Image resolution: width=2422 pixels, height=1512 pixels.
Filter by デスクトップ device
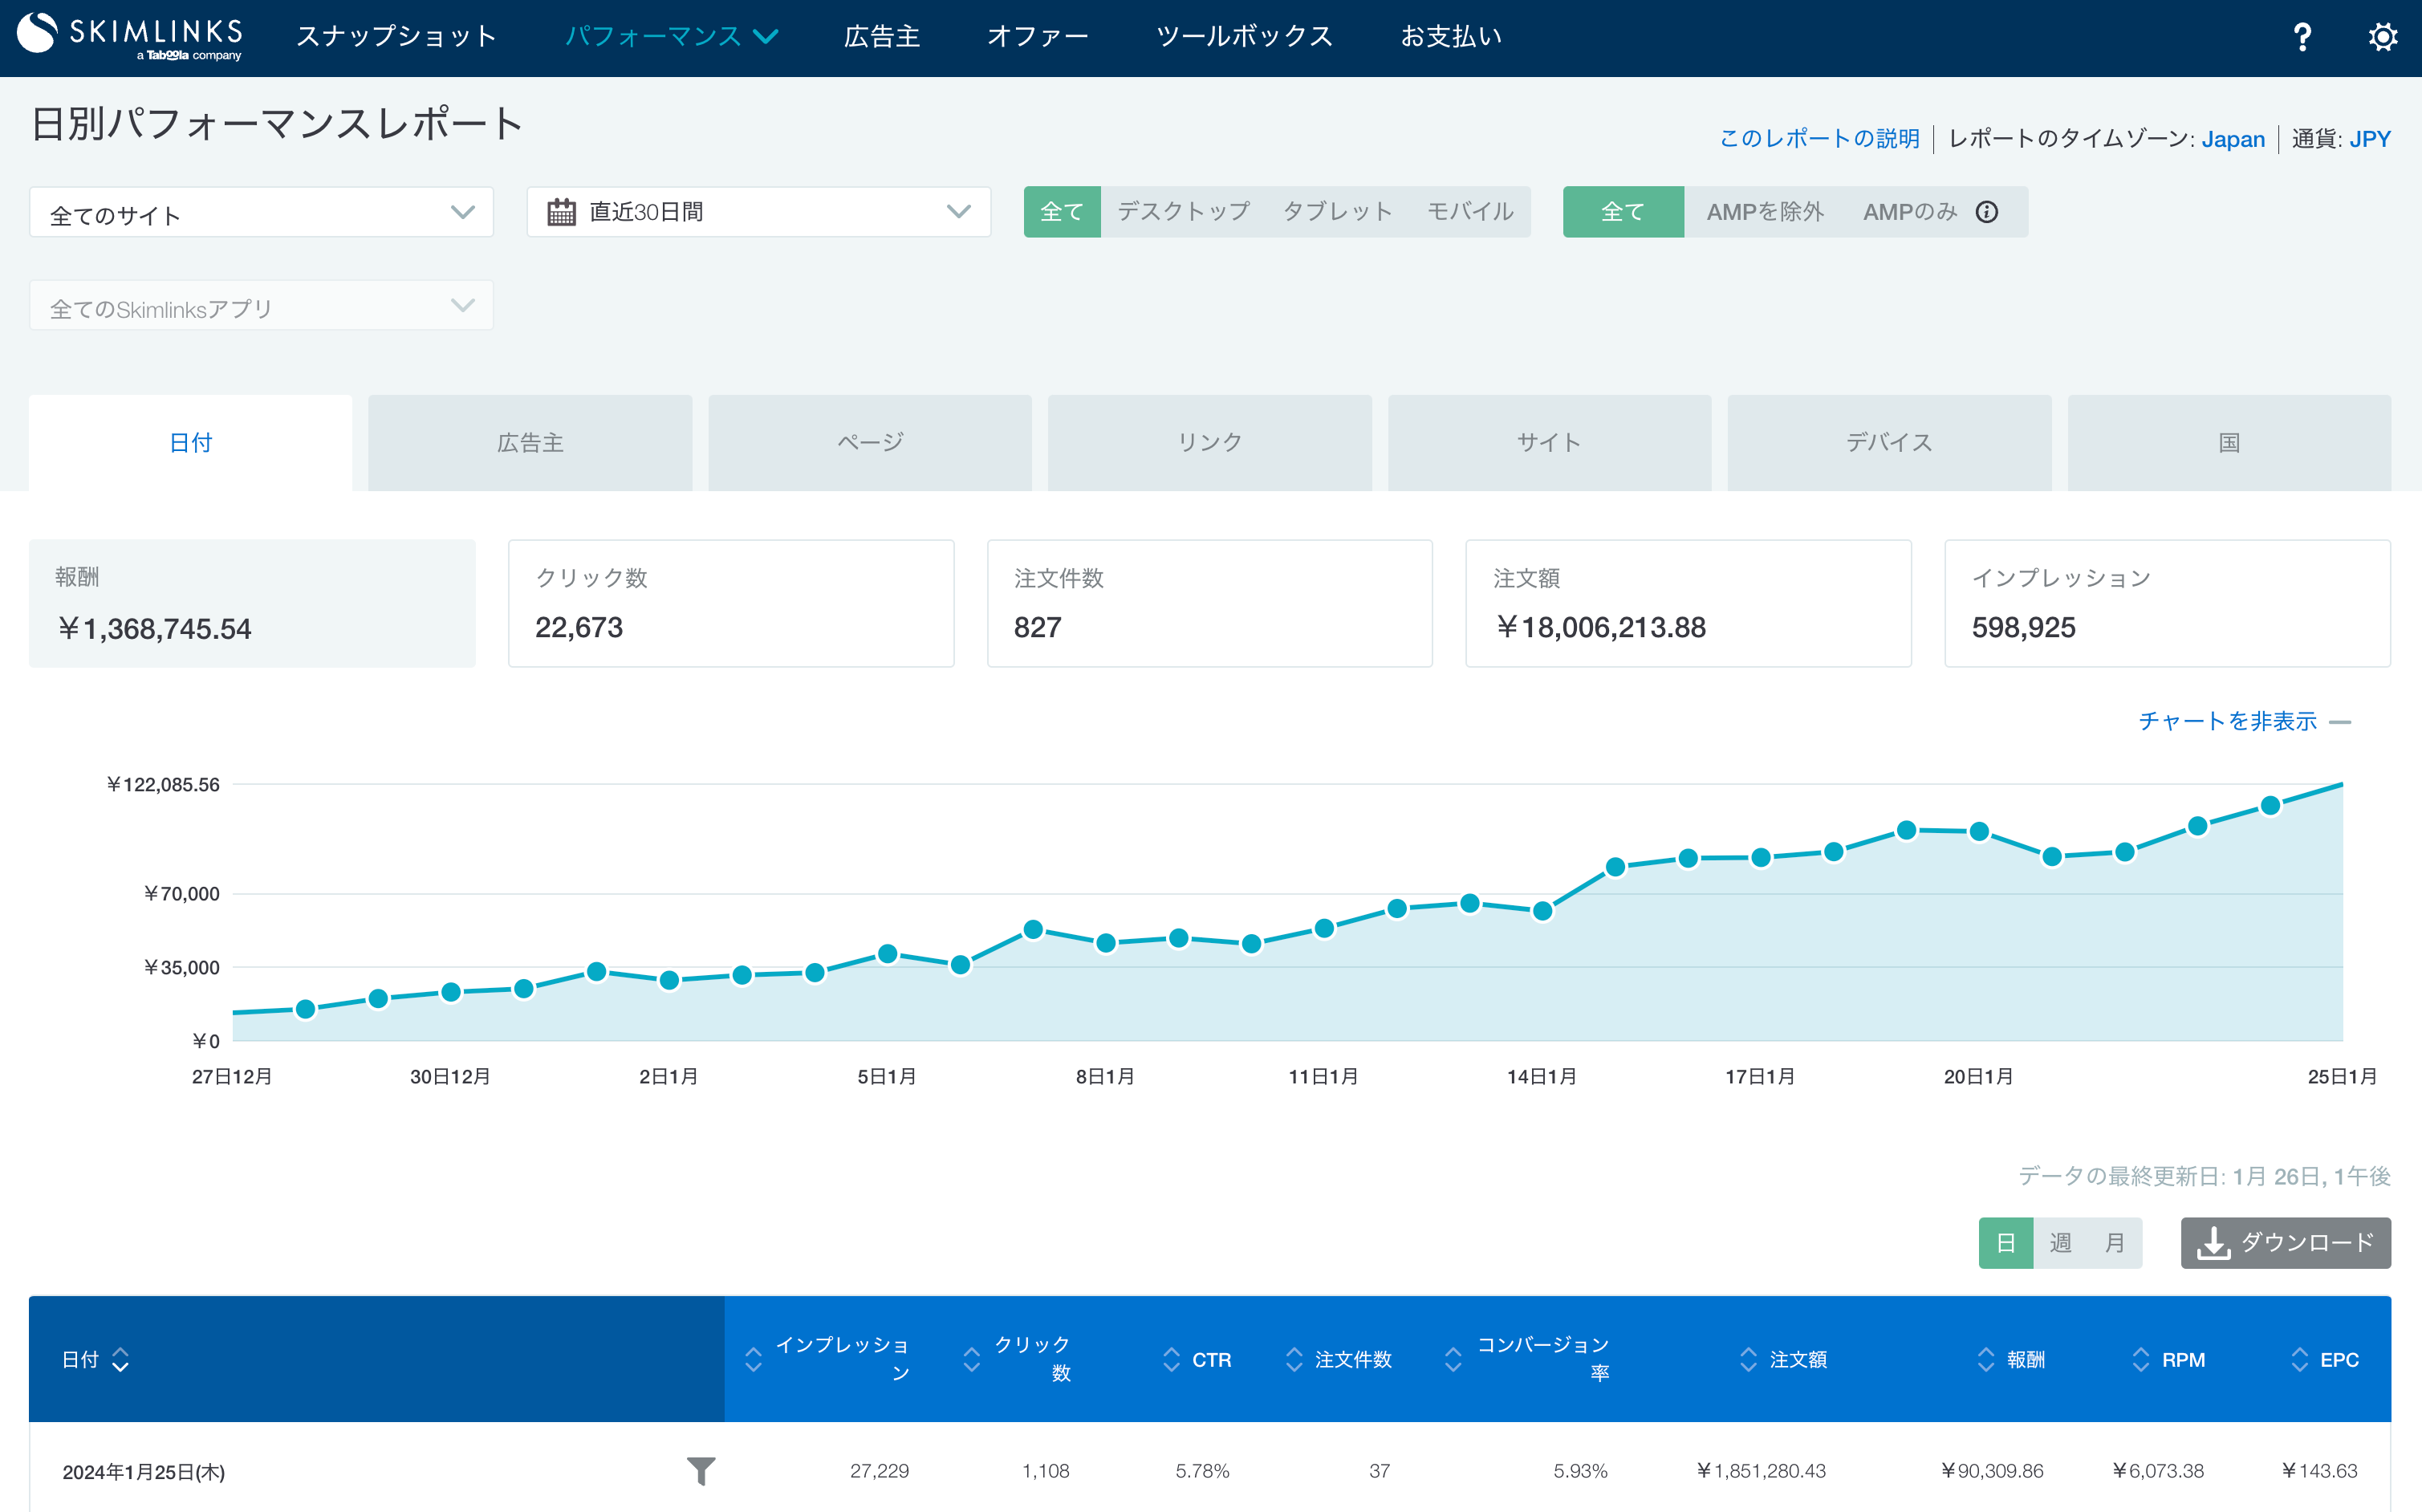pyautogui.click(x=1182, y=211)
